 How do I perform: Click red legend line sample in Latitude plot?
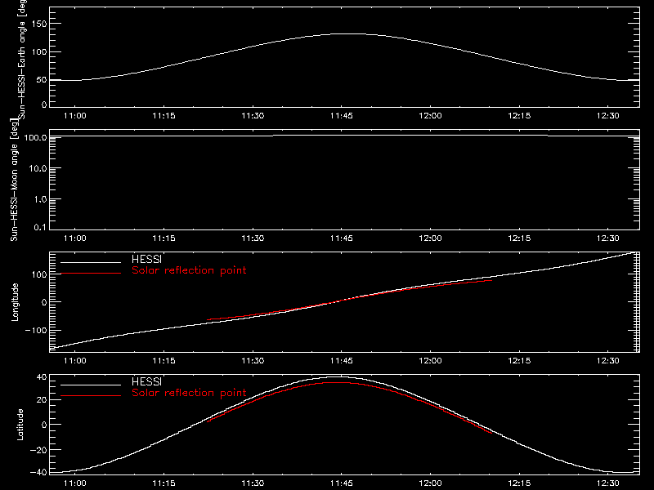point(91,396)
